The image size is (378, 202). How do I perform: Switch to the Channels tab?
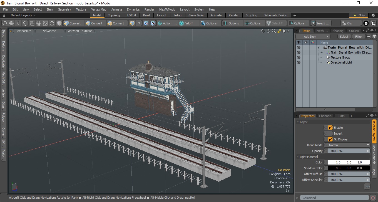click(325, 116)
